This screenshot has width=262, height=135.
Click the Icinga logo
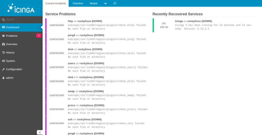pos(21,8)
